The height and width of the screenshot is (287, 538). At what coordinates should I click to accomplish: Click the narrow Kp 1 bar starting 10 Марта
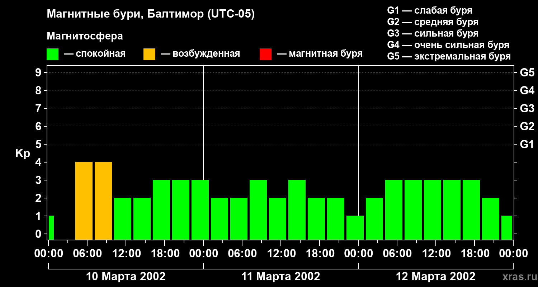[x=51, y=227]
